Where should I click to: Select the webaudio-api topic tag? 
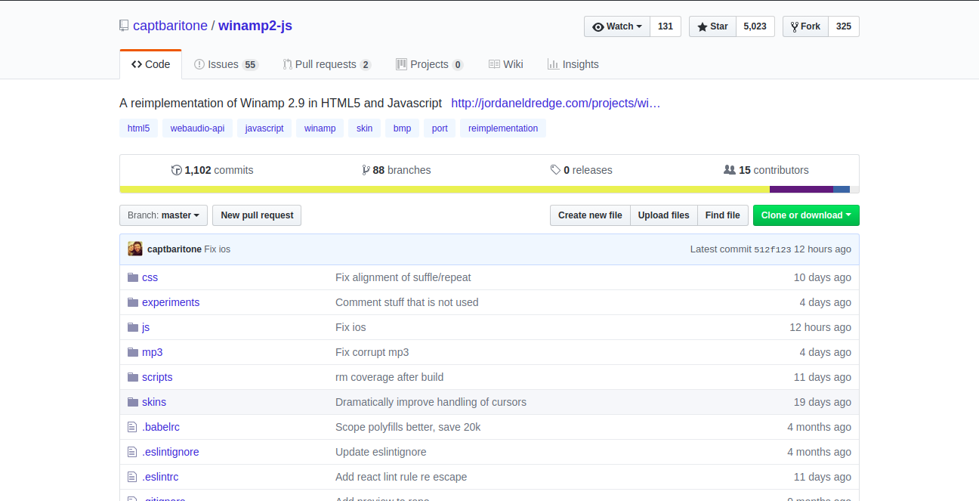point(197,128)
